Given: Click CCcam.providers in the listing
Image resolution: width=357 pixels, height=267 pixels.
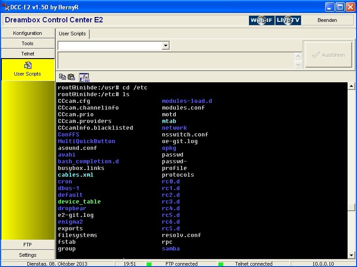Looking at the screenshot, I should (x=85, y=121).
